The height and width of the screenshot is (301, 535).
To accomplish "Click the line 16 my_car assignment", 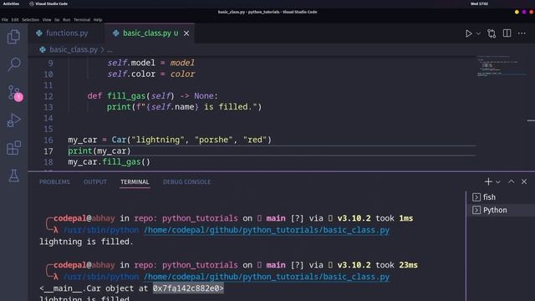I will (x=170, y=140).
